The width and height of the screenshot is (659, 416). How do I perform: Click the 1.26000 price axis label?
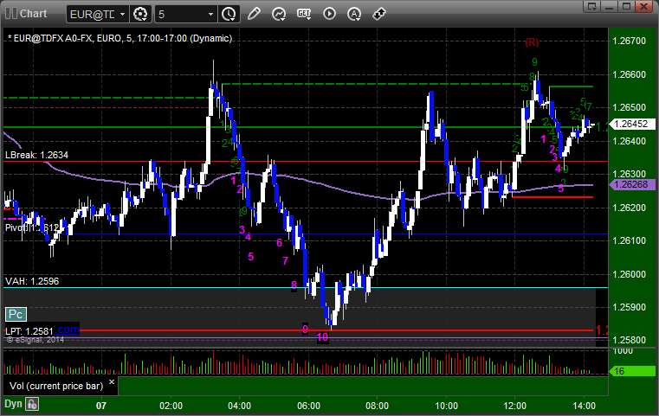coord(630,274)
